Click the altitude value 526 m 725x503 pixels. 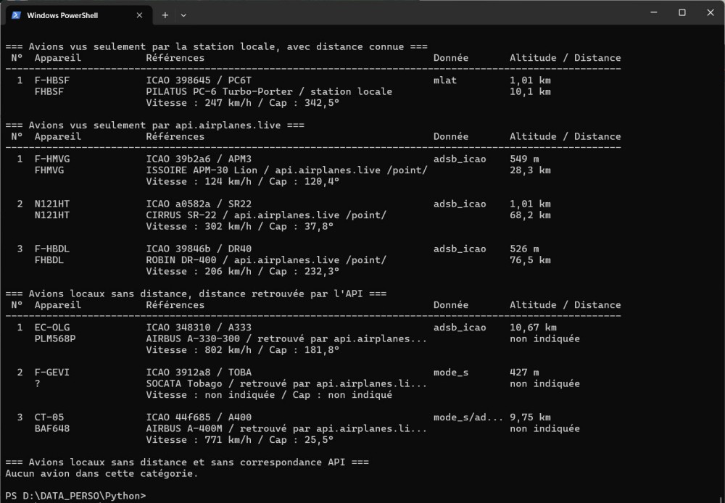coord(524,249)
